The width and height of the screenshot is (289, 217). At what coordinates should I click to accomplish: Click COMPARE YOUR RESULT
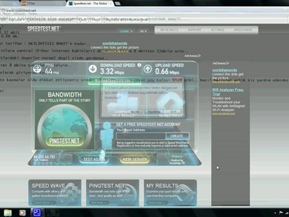[x=123, y=114]
